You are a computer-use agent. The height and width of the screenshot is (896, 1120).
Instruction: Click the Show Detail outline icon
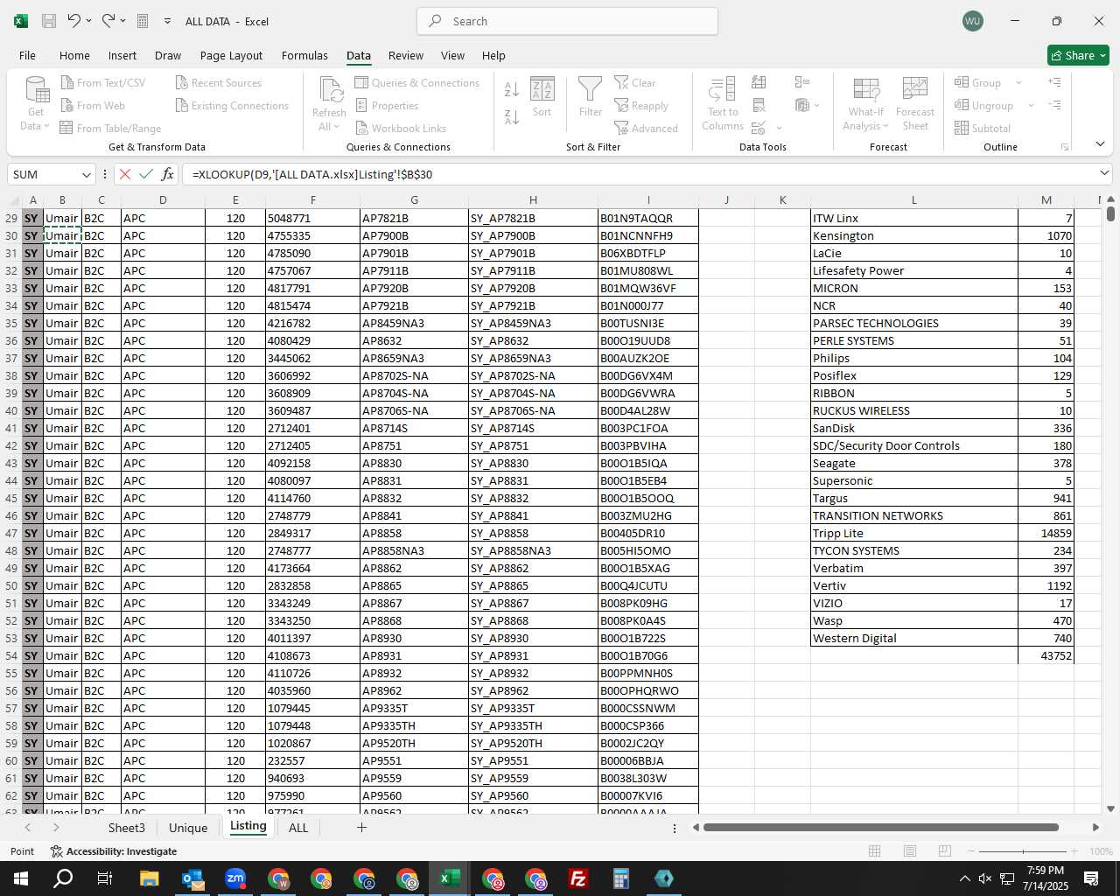1055,82
